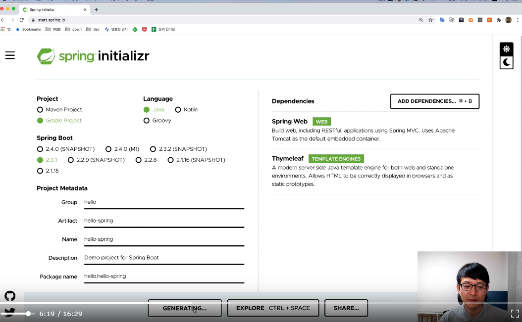Open the down bookmarks folder
The width and height of the screenshot is (522, 322).
[x=74, y=29]
